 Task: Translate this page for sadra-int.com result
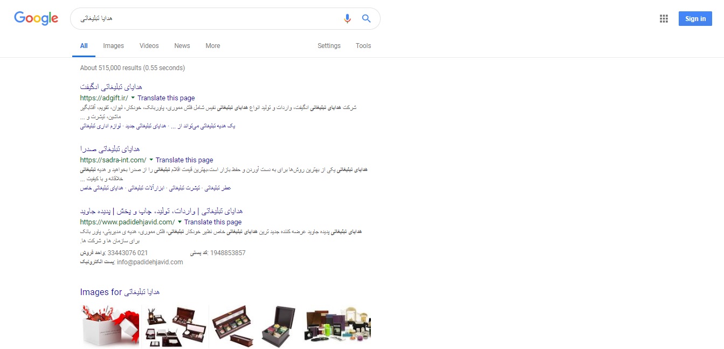click(x=184, y=160)
